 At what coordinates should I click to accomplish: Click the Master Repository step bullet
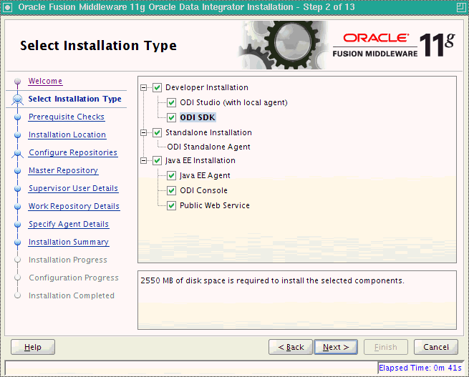tap(18, 170)
